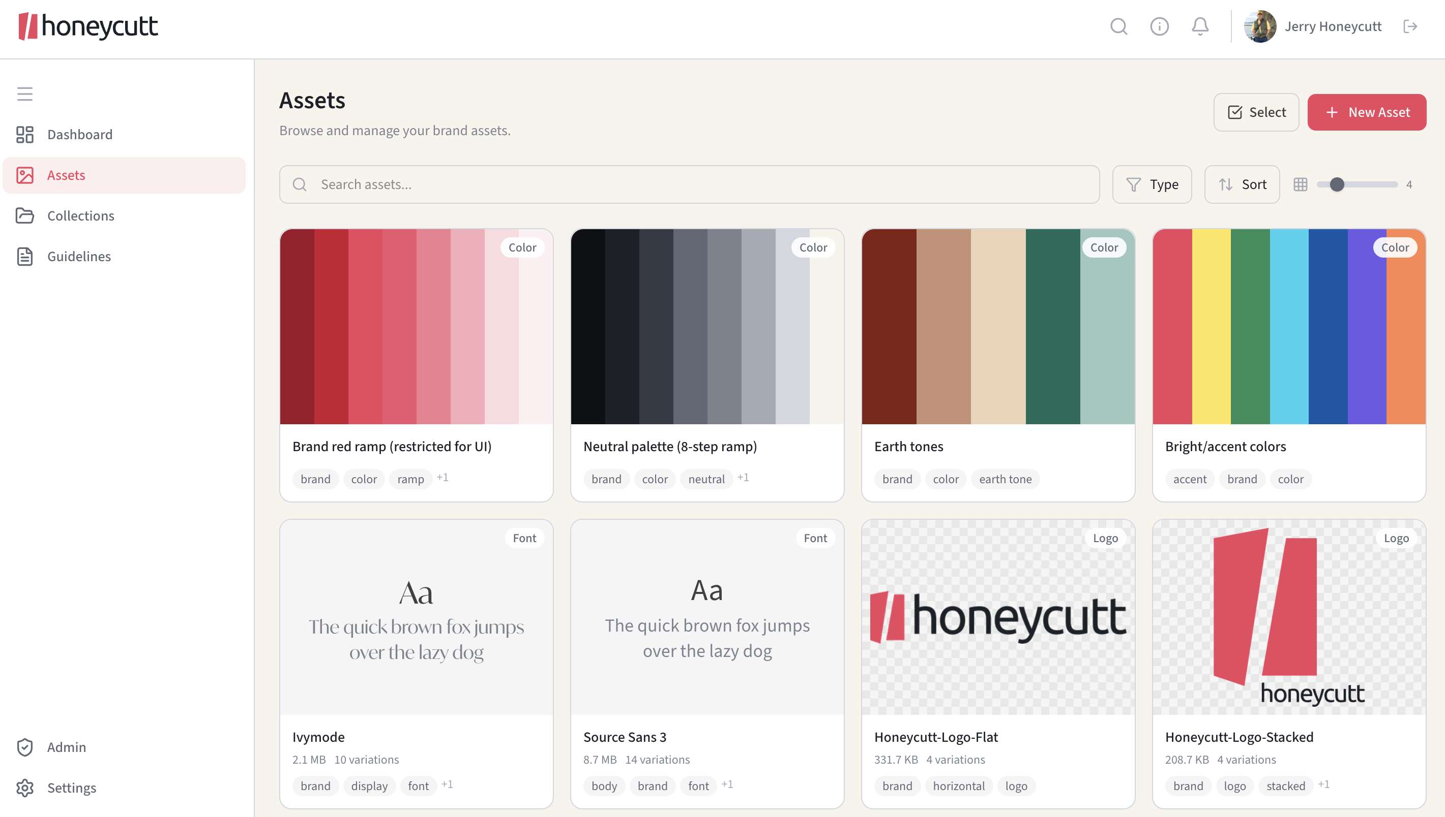Open the Source Sans 3 font preview
1445x817 pixels.
707,617
